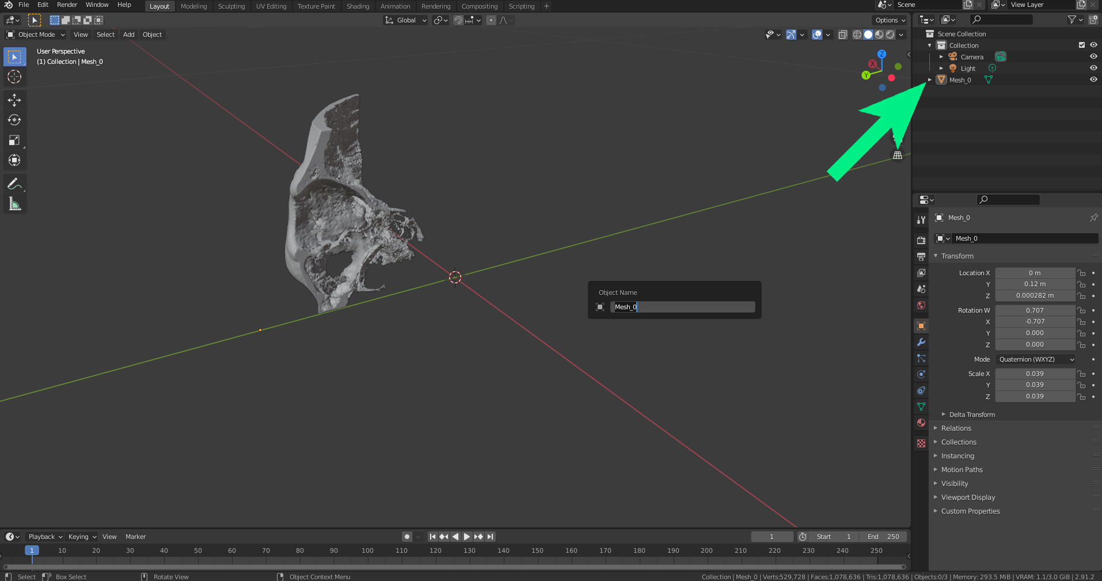Click the Object Name text field
1102x581 pixels.
point(682,307)
